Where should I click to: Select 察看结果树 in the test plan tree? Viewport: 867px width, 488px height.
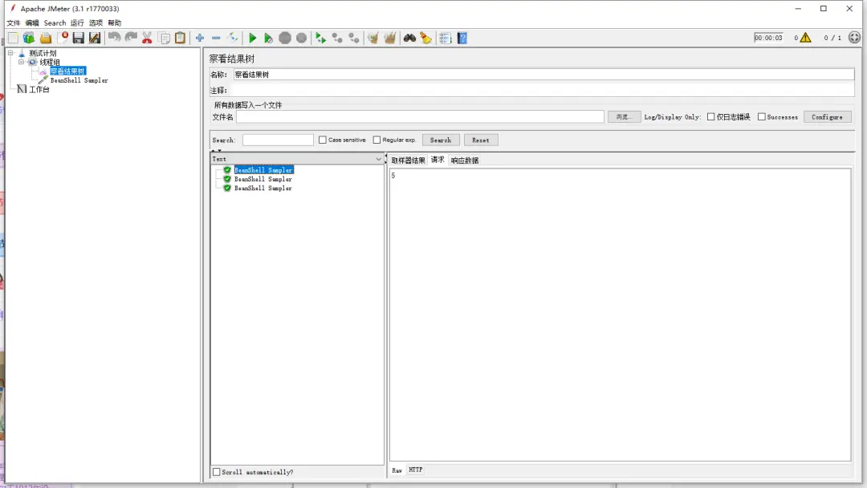[67, 71]
